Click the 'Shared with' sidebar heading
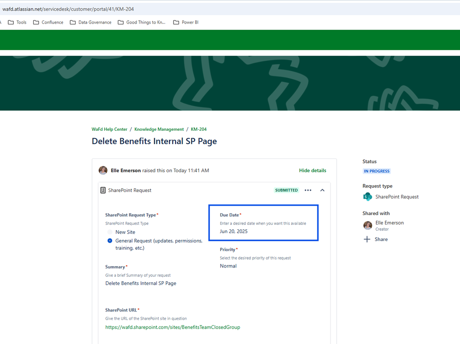 376,213
